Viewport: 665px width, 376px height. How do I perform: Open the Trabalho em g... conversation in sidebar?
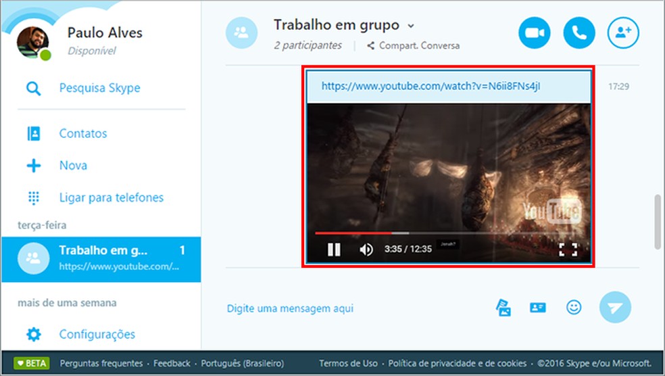tap(101, 259)
